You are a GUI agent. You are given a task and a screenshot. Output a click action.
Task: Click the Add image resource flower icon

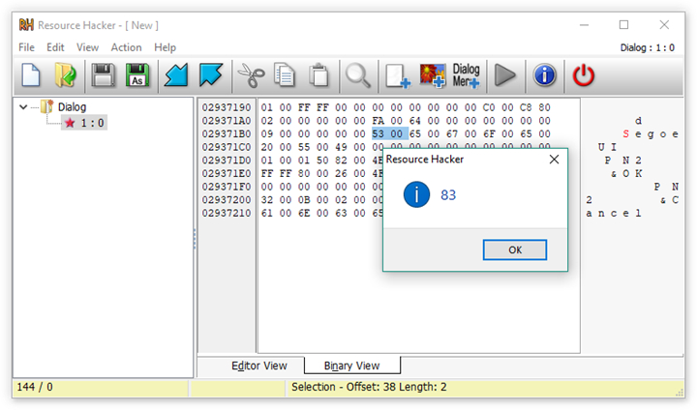(x=433, y=75)
